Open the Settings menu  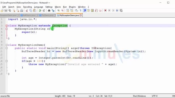tap(49, 7)
